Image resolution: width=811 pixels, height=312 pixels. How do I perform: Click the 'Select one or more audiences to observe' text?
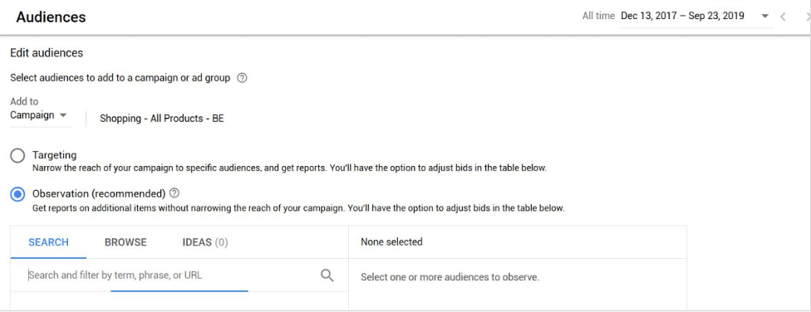click(x=450, y=277)
